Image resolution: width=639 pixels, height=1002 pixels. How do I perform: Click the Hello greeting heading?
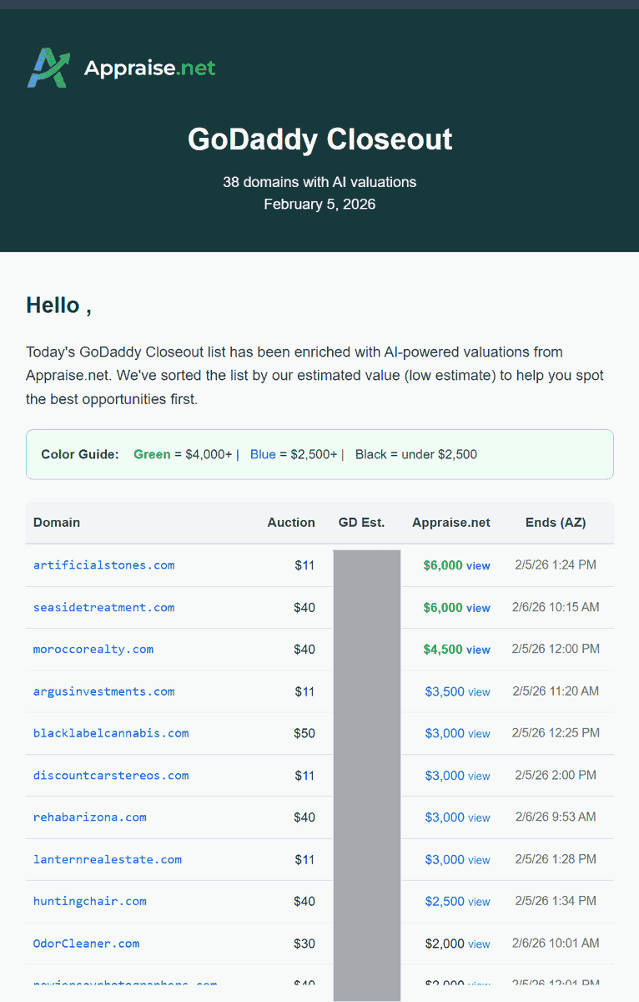[x=58, y=305]
